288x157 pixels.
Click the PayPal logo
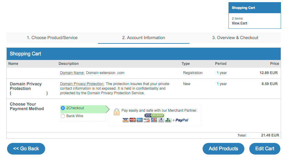pyautogui.click(x=182, y=120)
